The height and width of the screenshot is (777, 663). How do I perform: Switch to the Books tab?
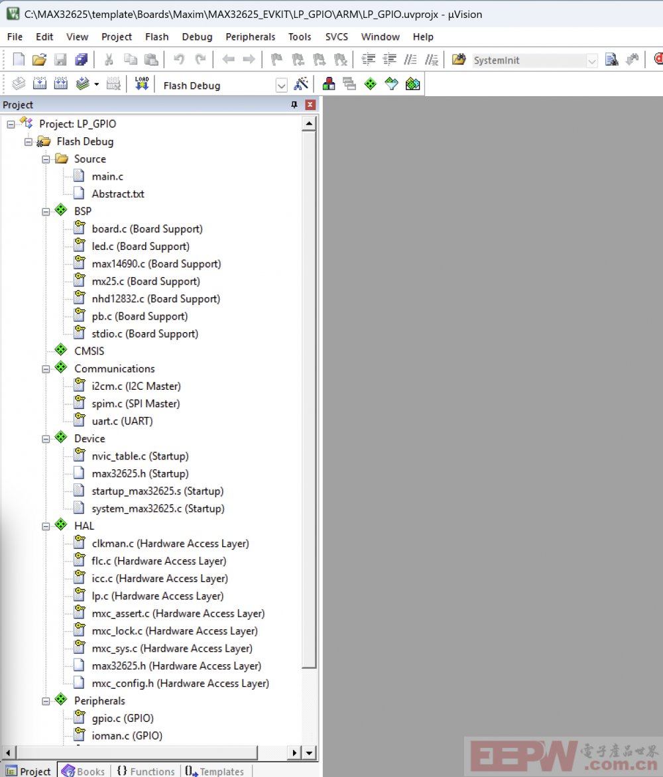tap(84, 771)
